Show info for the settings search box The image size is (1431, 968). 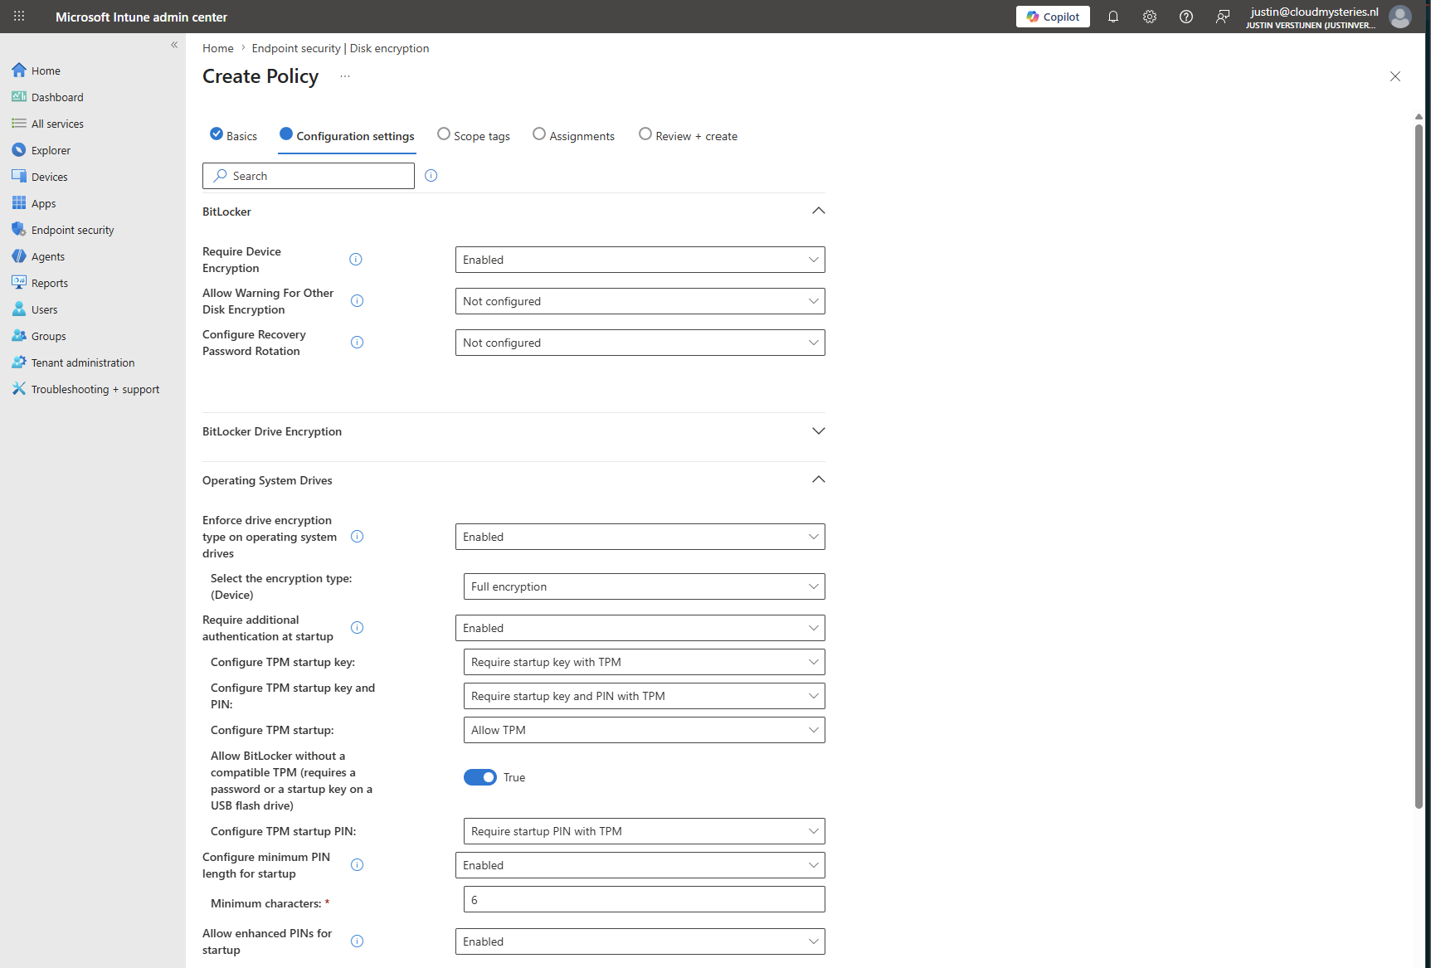point(431,176)
